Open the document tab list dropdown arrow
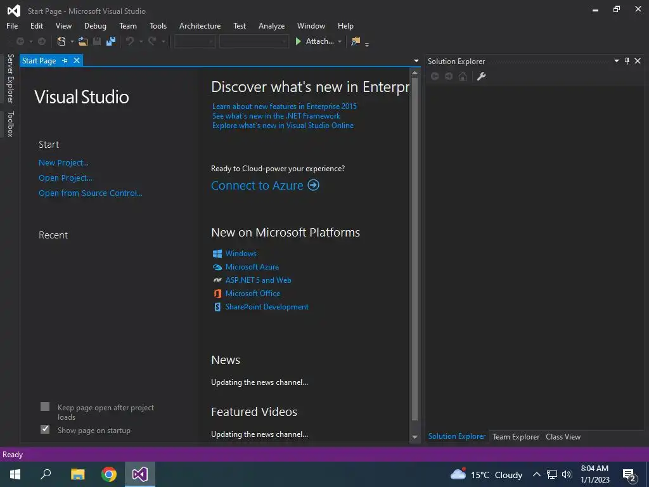649x487 pixels. tap(416, 61)
